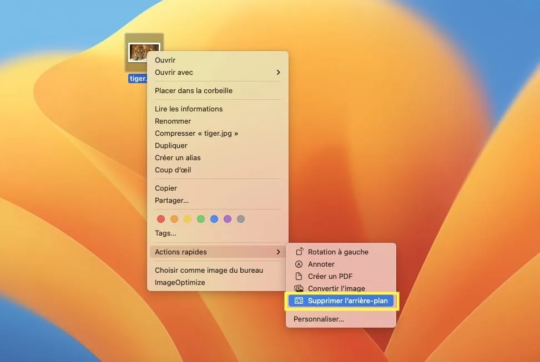Apply the red tag swatch

[x=160, y=218]
